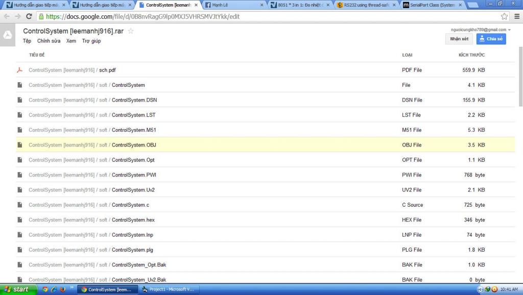Click file icon next to ControlSystem.plg
Viewport: 523px width, 295px height.
20,250
